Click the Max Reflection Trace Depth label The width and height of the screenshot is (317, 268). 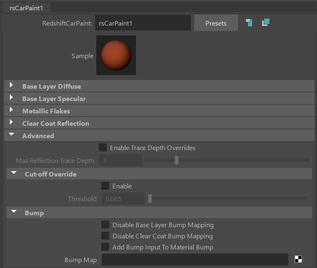click(55, 160)
